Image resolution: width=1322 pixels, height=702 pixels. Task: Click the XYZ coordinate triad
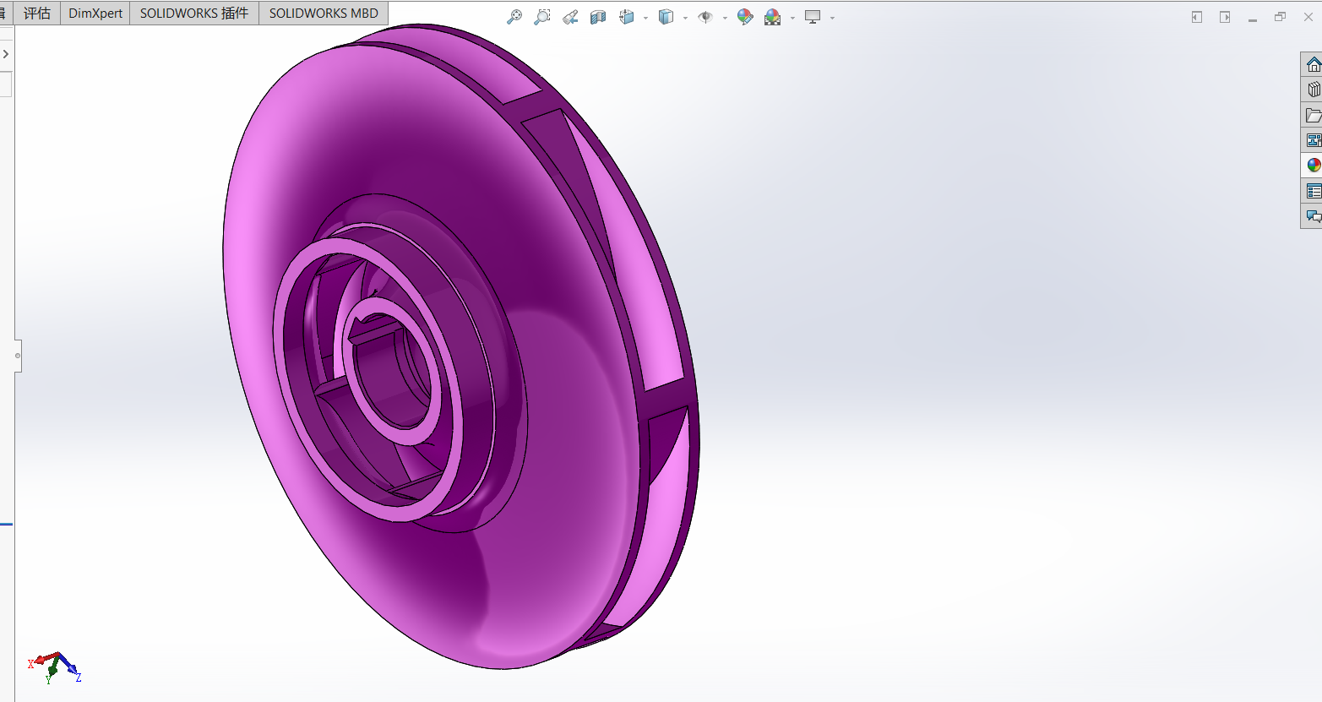click(x=55, y=667)
